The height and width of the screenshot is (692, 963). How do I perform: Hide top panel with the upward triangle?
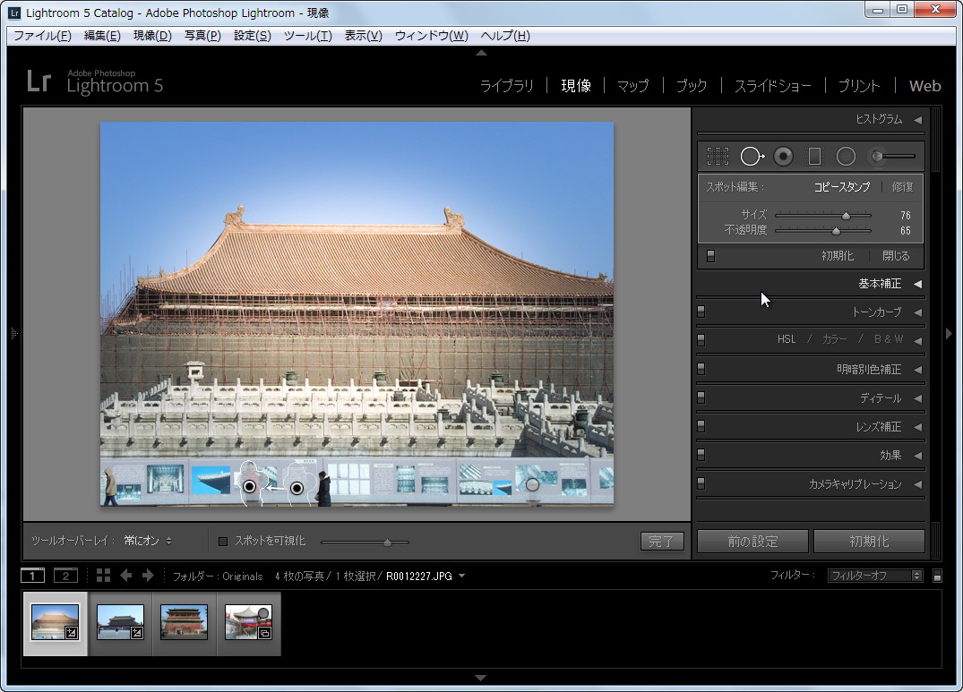pos(482,53)
